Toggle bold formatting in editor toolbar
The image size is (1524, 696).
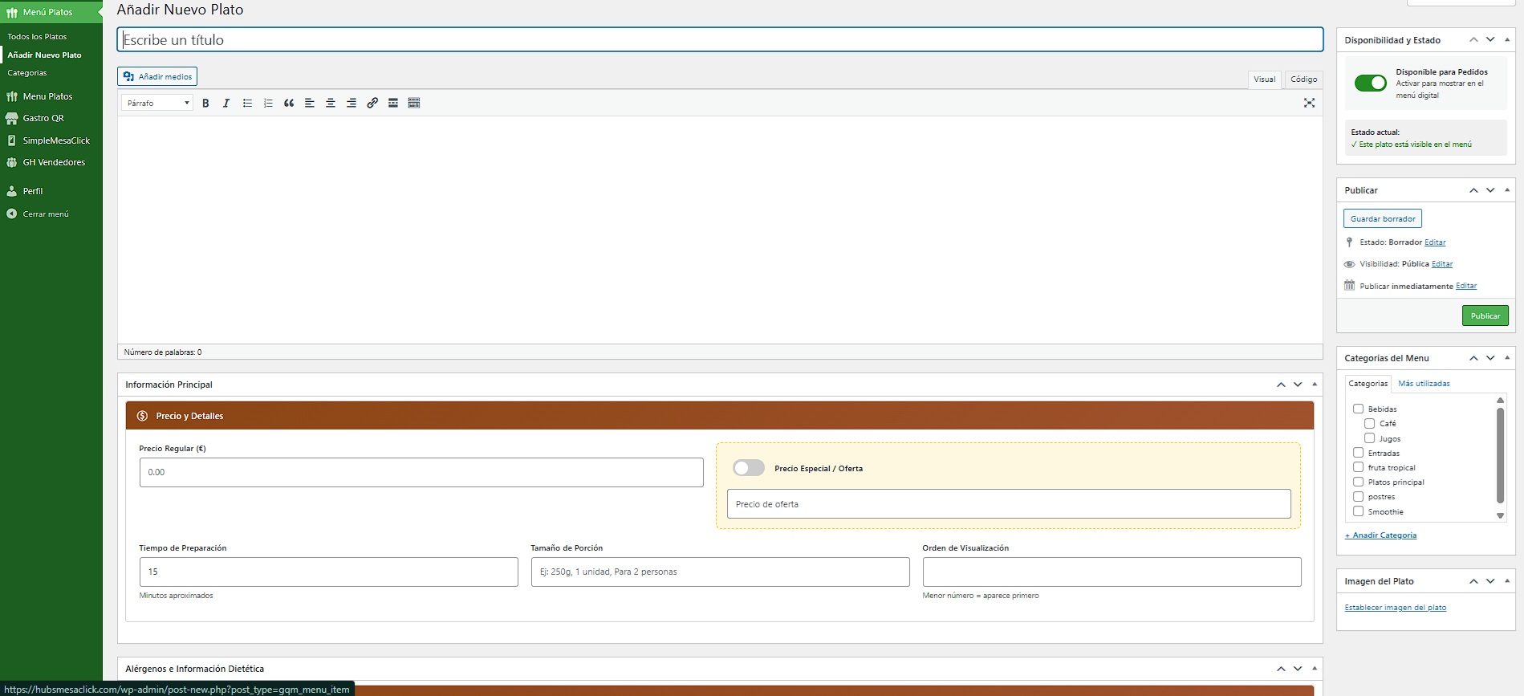(205, 104)
